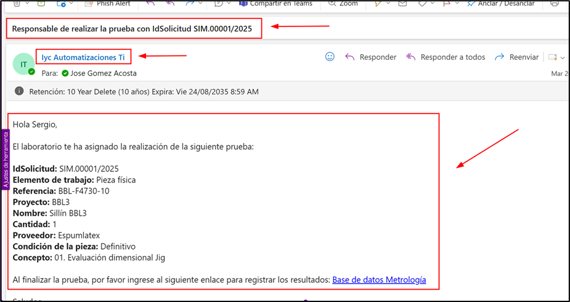Viewport: 570px width, 302px height.
Task: Open the Ajustes de herramienta side tab
Action: coord(6,159)
